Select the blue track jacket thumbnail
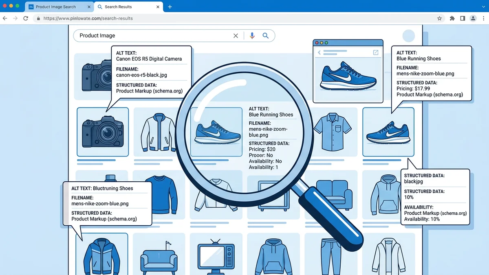489x275 pixels. (x=101, y=254)
